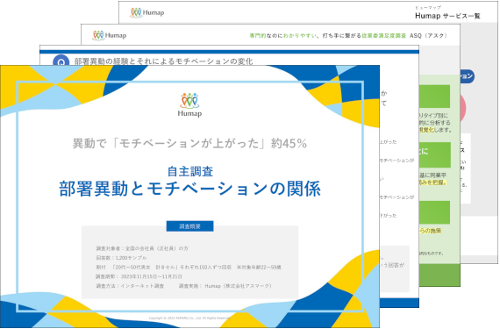Viewport: 500px width, 329px height.
Task: Open the Humap サービス一覧 slide title
Action: click(x=447, y=16)
